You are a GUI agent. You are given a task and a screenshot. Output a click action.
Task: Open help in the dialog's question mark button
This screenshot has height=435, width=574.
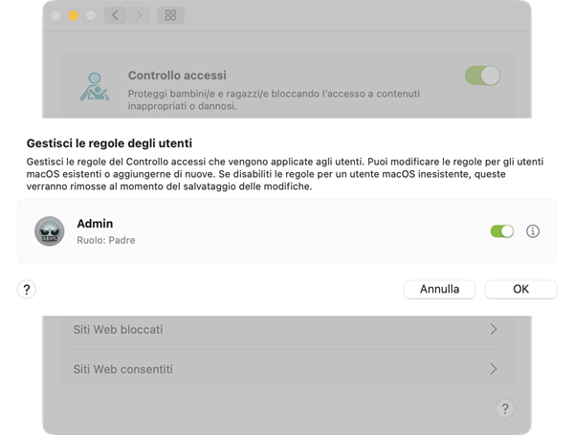click(x=27, y=290)
